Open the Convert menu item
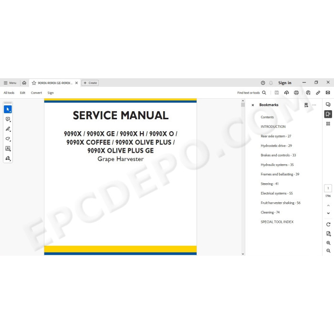334x334 pixels. point(36,93)
